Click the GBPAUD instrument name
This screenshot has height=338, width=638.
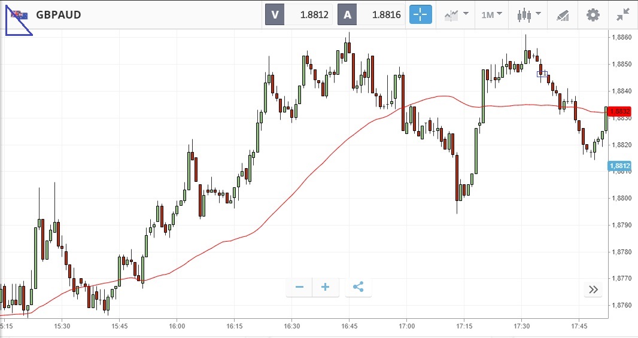click(x=59, y=14)
